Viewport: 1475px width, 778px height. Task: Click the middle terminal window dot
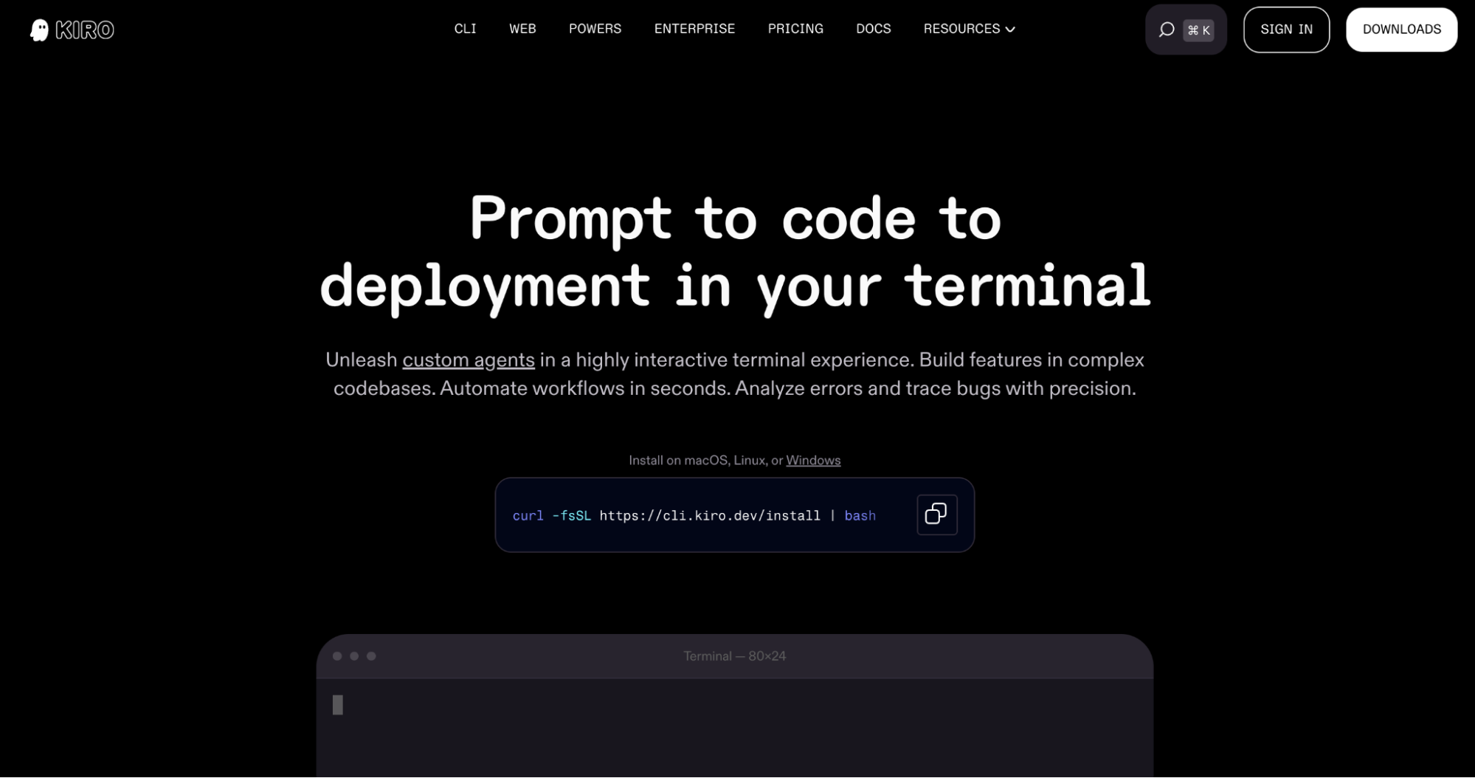[x=354, y=656]
